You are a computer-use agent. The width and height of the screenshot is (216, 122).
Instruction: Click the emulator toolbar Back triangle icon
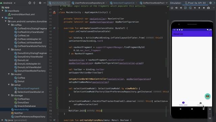pos(195,8)
